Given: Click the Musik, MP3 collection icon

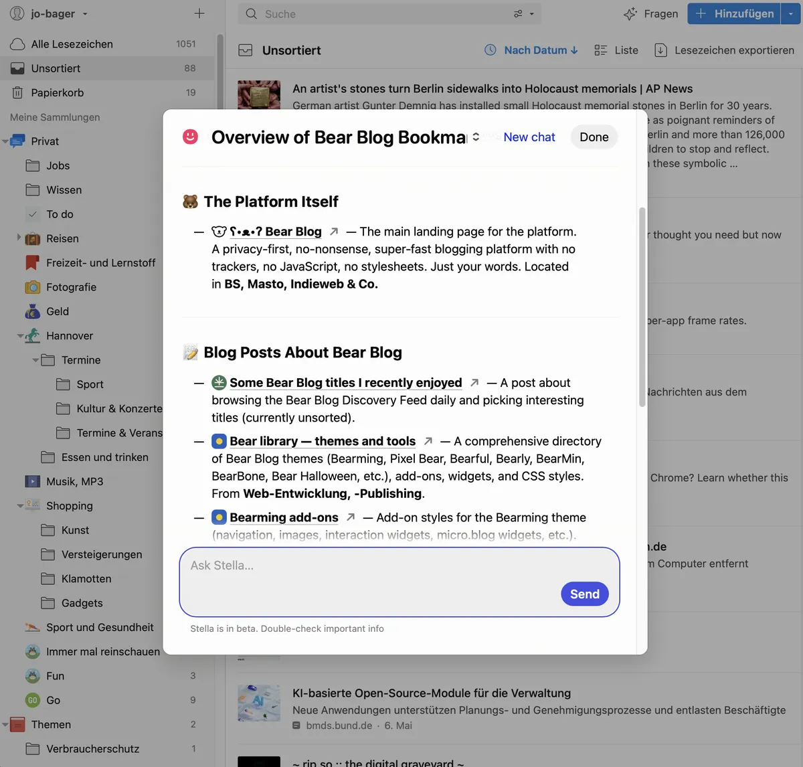Looking at the screenshot, I should coord(32,482).
